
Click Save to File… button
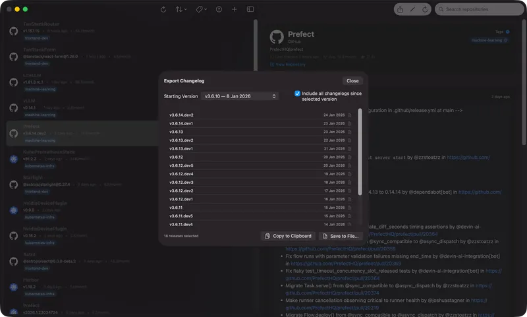[x=341, y=236]
